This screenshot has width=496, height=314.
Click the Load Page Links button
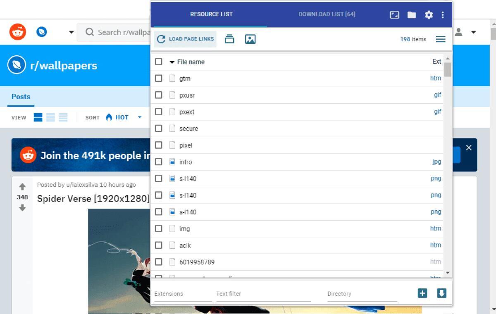[x=185, y=39]
